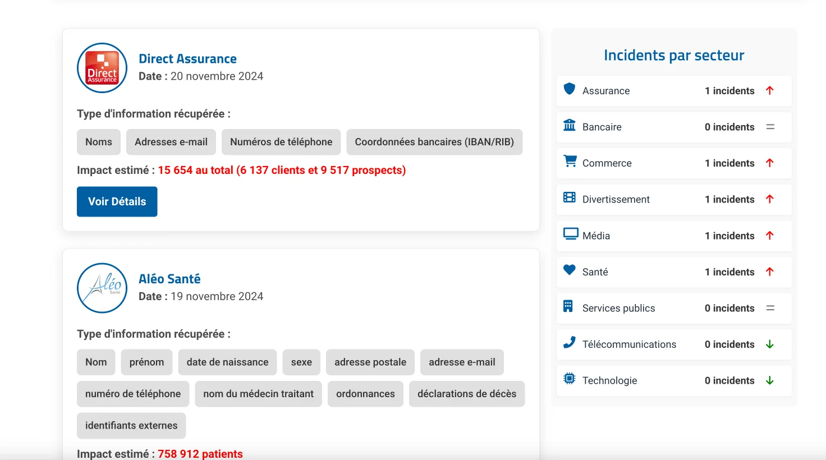Viewport: 826px width, 460px height.
Task: Click the Technologie sector label
Action: (610, 380)
